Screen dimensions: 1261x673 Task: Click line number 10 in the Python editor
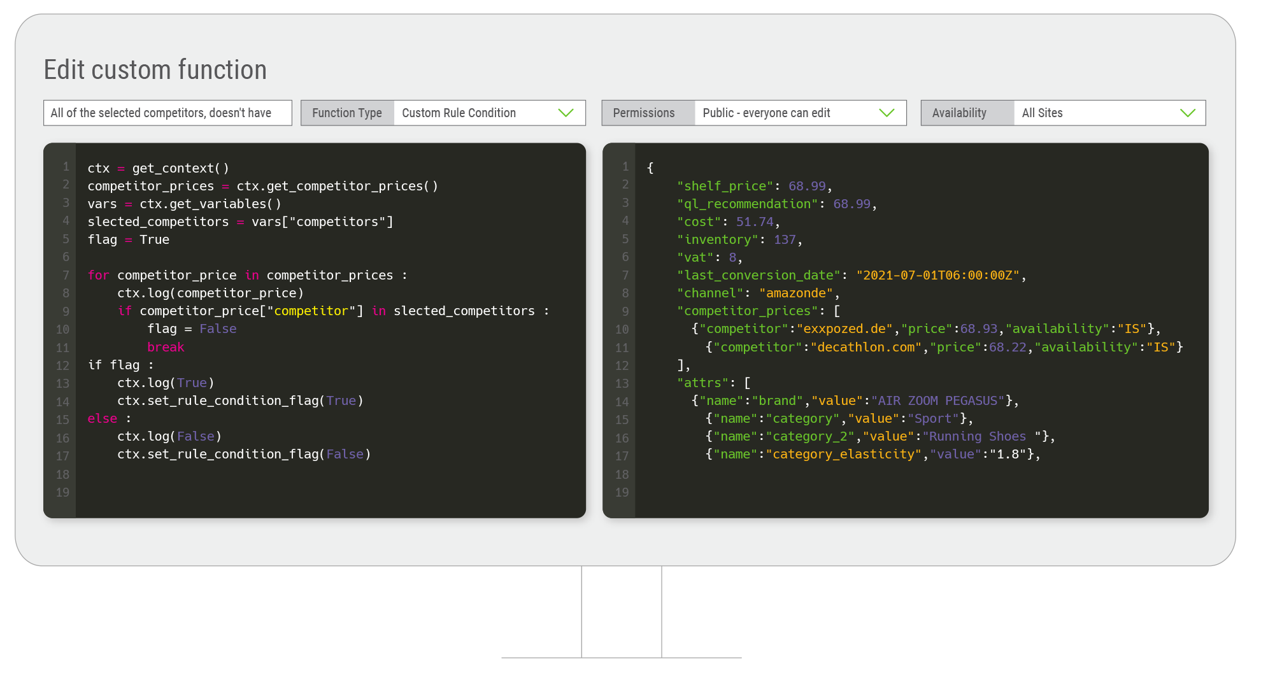[x=62, y=329]
